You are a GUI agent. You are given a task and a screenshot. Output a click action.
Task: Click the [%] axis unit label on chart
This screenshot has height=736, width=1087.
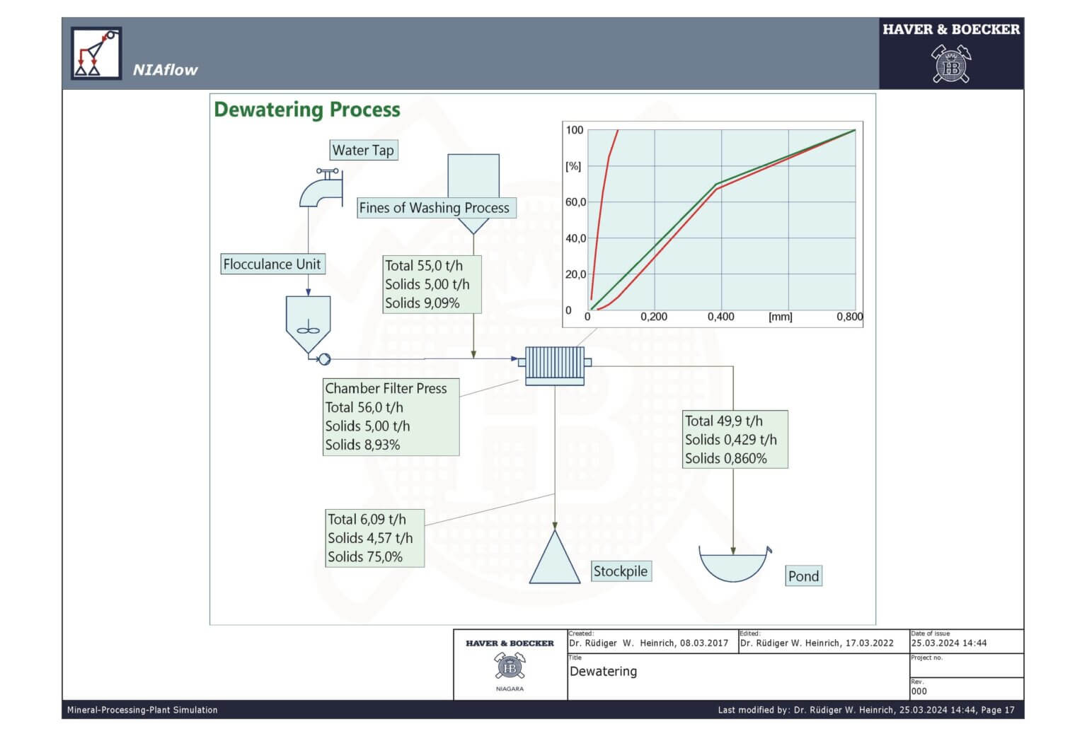pyautogui.click(x=573, y=166)
